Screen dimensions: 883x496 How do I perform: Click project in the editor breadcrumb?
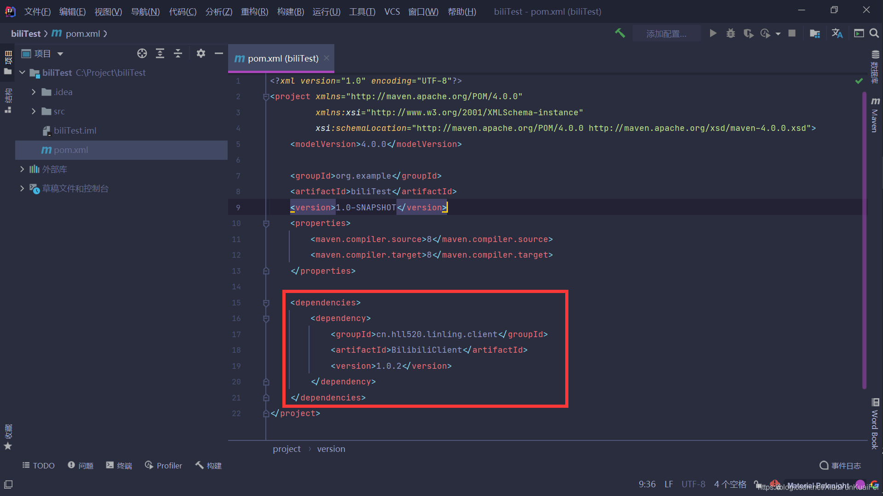[287, 449]
